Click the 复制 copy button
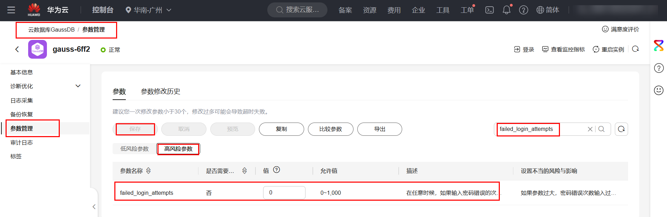Image resolution: width=667 pixels, height=217 pixels. pyautogui.click(x=282, y=129)
